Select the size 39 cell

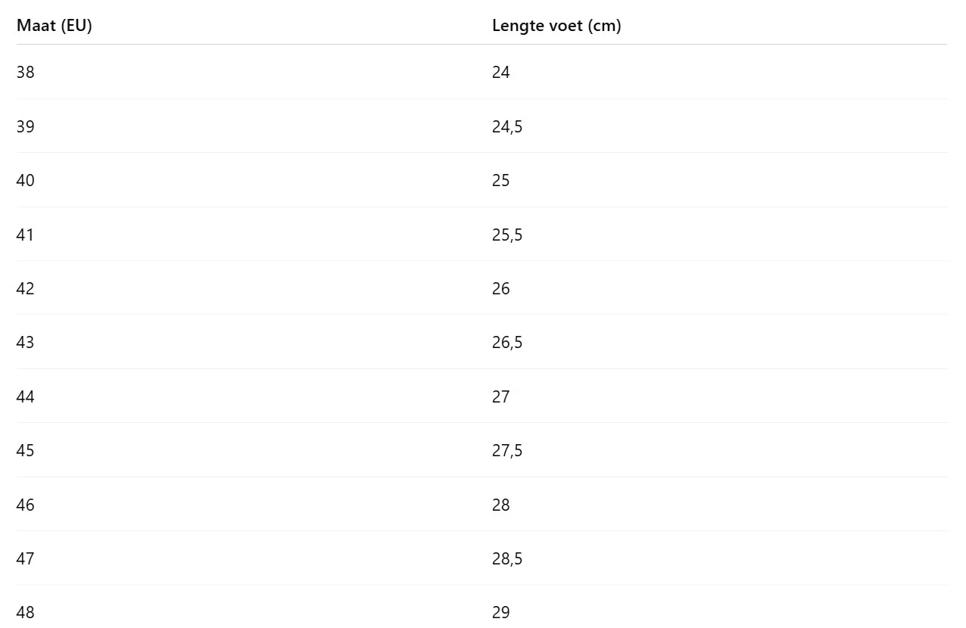[x=26, y=126]
